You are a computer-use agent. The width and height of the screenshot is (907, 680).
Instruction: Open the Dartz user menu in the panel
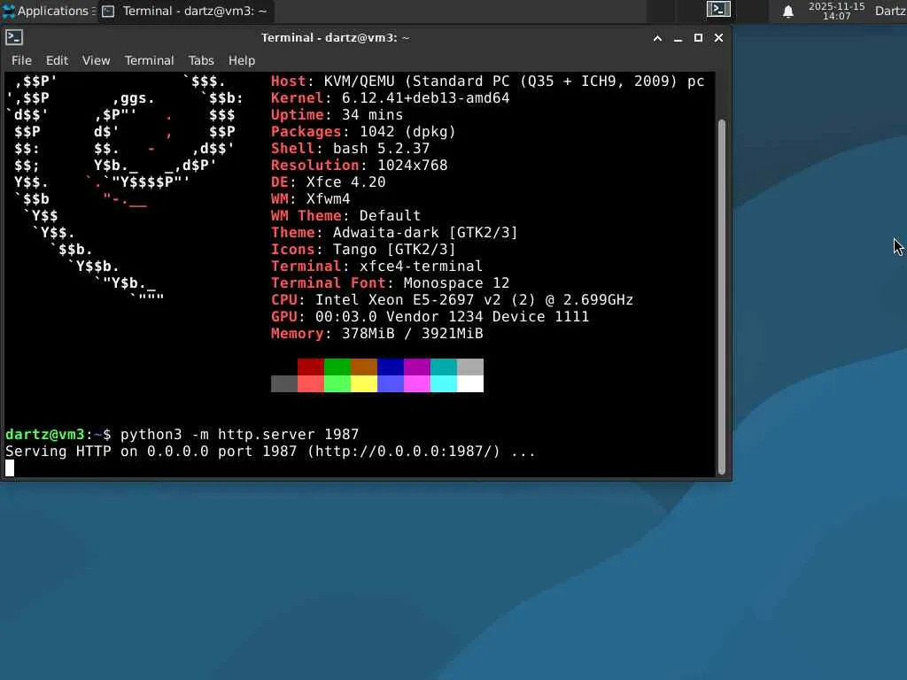pyautogui.click(x=890, y=11)
